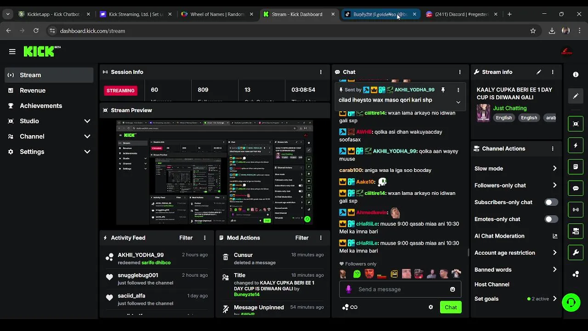Open AI Chat Moderation external link
Viewport: 588px width, 331px height.
tap(555, 236)
